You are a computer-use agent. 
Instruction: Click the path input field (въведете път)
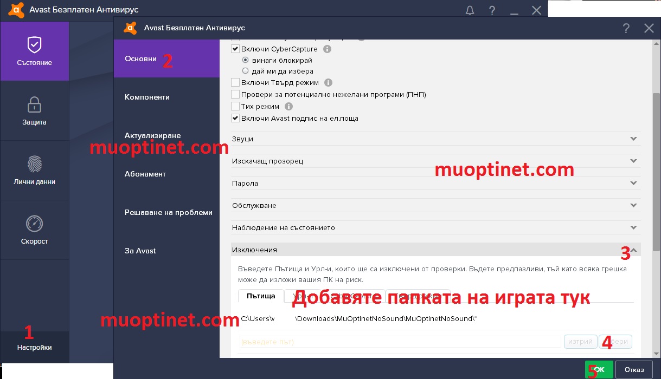pyautogui.click(x=400, y=342)
